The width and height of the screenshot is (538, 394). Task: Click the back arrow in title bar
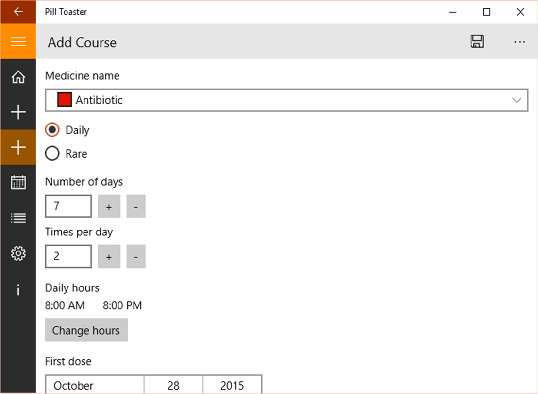(x=18, y=12)
